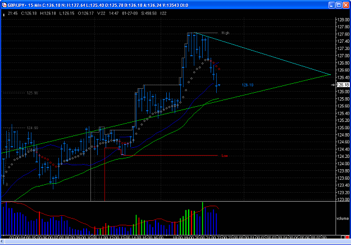Click the 123.00 price axis value
The height and width of the screenshot is (245, 351).
(x=344, y=199)
